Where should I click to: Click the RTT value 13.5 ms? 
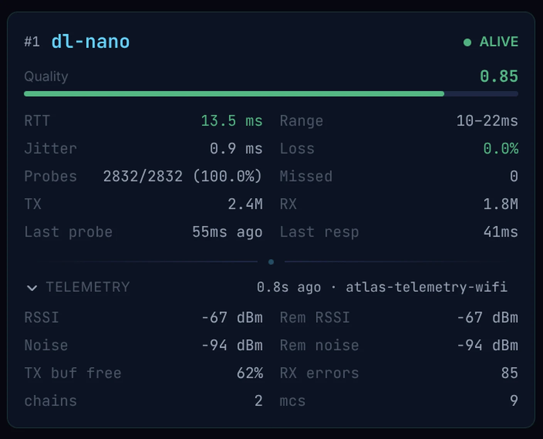click(232, 121)
